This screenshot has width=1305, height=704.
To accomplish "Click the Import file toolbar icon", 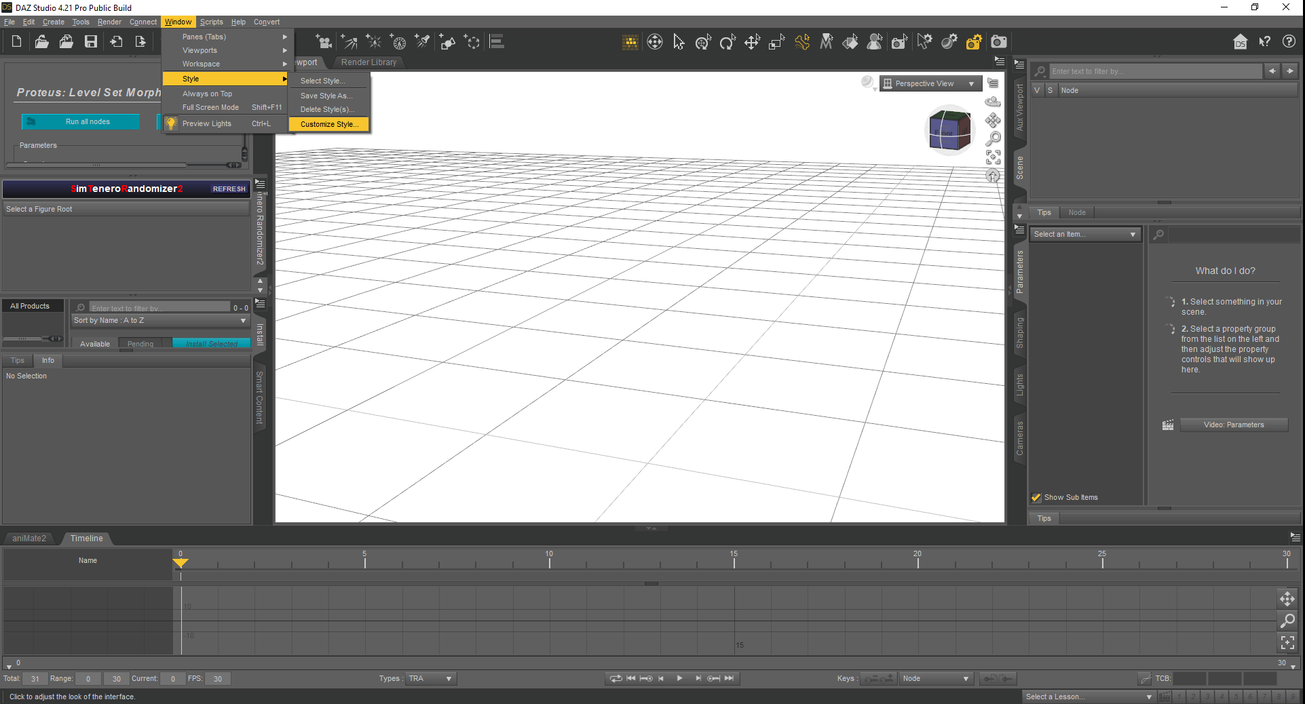I will tap(116, 42).
